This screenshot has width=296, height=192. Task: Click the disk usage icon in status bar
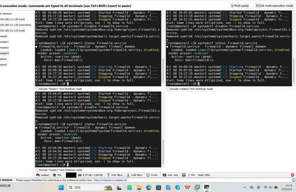click(184, 175)
